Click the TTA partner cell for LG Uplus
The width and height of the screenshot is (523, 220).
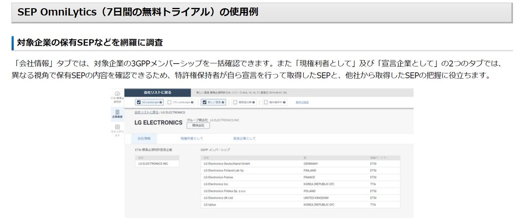[x=373, y=204]
